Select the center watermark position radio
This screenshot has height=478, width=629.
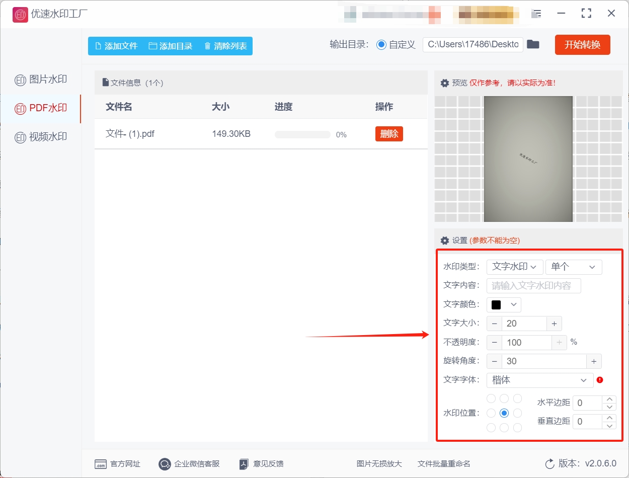[504, 413]
